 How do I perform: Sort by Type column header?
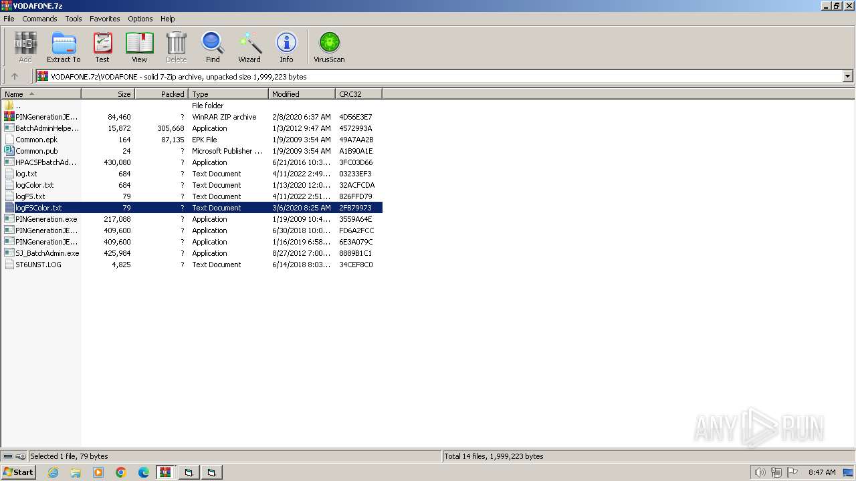228,94
